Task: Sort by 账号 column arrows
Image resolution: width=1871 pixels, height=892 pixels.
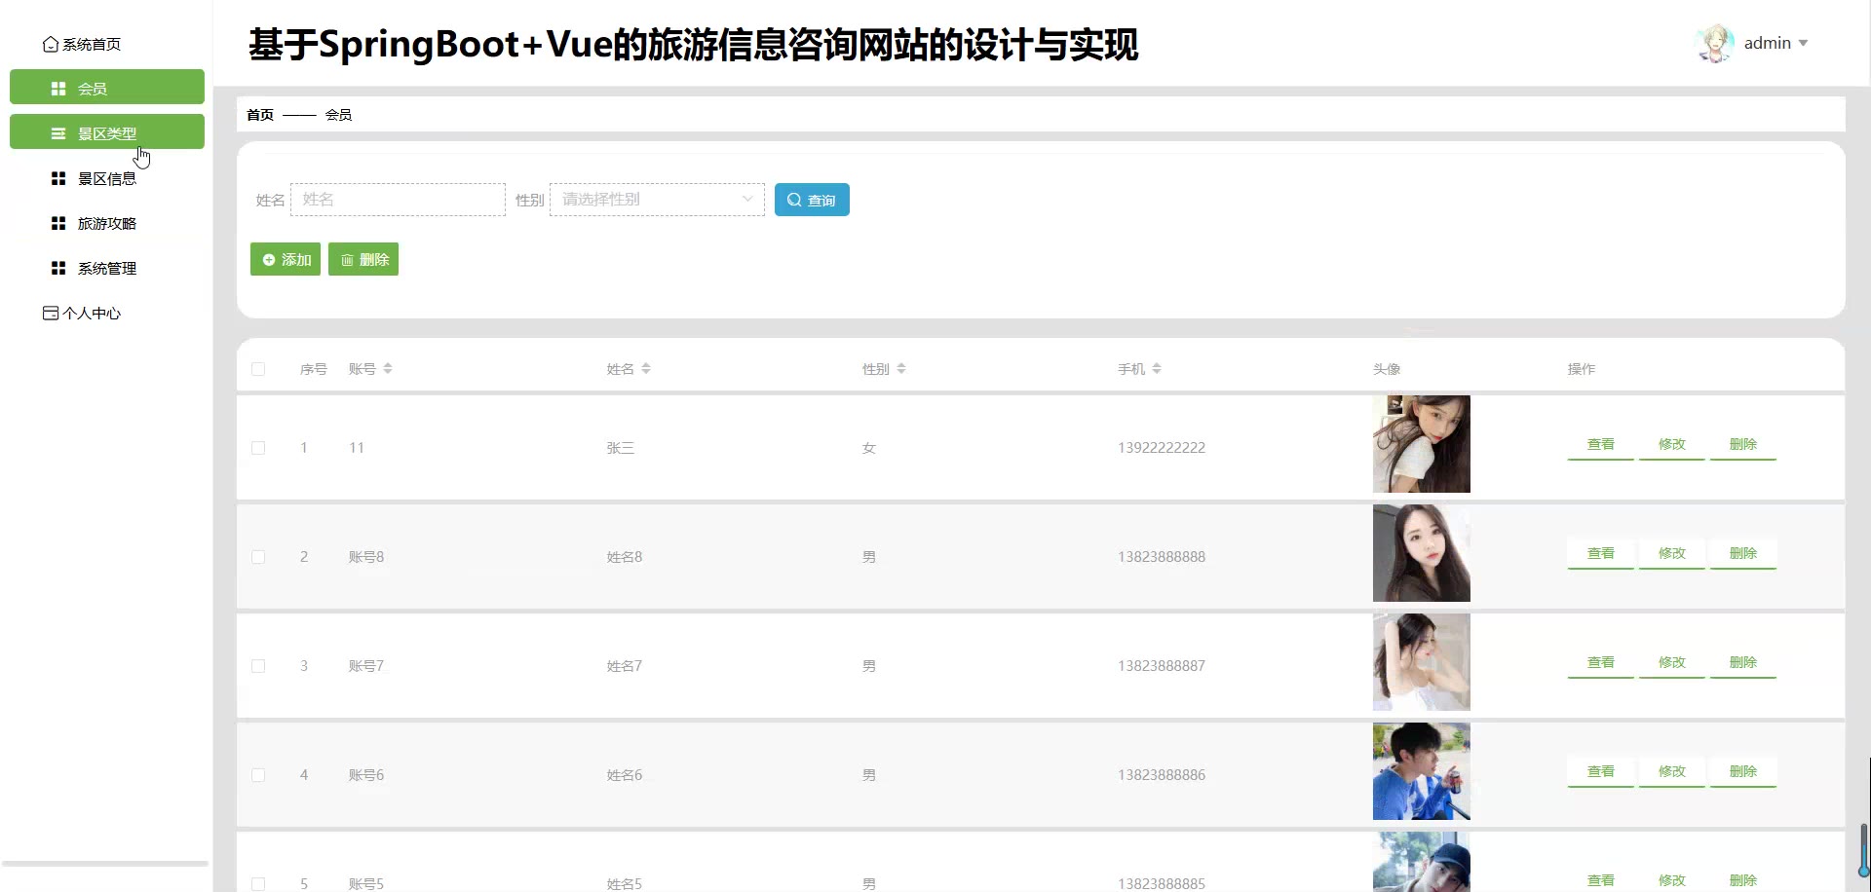Action: [388, 369]
